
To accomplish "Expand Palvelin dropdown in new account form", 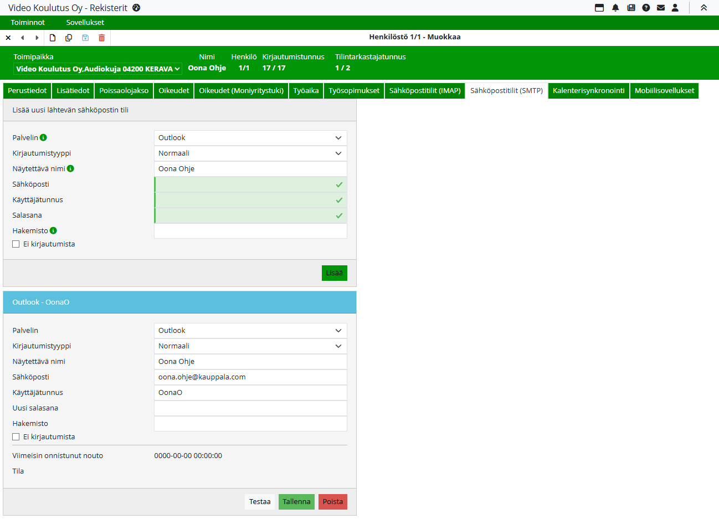I will (250, 138).
